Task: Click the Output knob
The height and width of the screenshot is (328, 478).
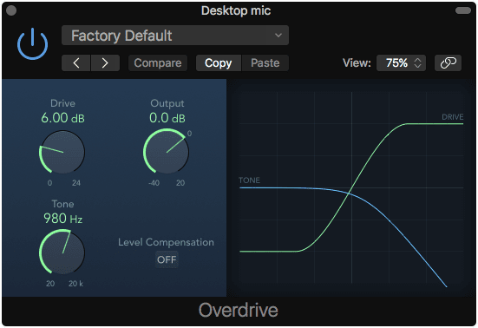Action: 167,152
